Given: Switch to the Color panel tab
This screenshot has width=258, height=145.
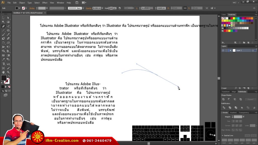Looking at the screenshot, I should [x=224, y=15].
